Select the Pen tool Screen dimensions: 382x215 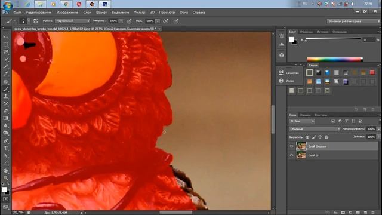[x=5, y=141]
